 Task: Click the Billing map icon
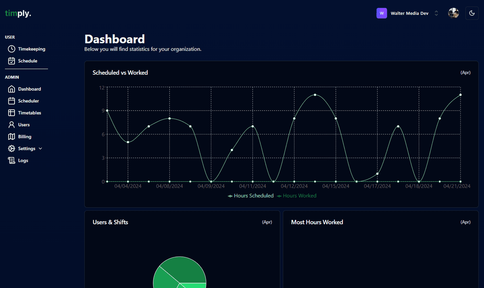tap(11, 137)
